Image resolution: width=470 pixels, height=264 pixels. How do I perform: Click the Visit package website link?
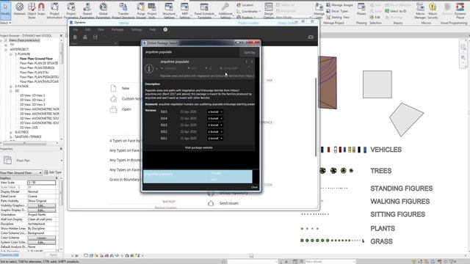point(199,147)
